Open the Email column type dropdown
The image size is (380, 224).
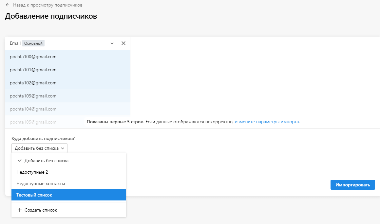click(x=112, y=43)
